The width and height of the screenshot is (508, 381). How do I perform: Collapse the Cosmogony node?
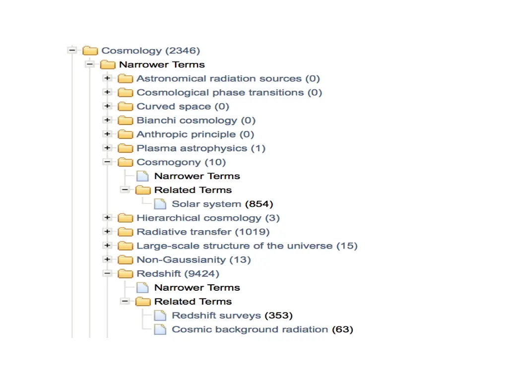(x=107, y=162)
